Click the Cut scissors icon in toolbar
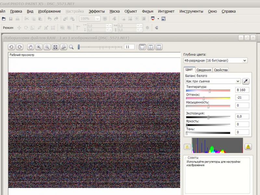260x195 pixels. pyautogui.click(x=27, y=19)
